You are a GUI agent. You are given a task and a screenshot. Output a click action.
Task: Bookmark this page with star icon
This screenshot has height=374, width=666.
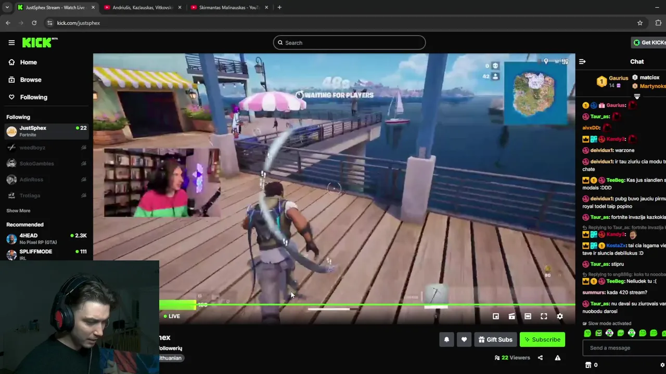tap(640, 23)
